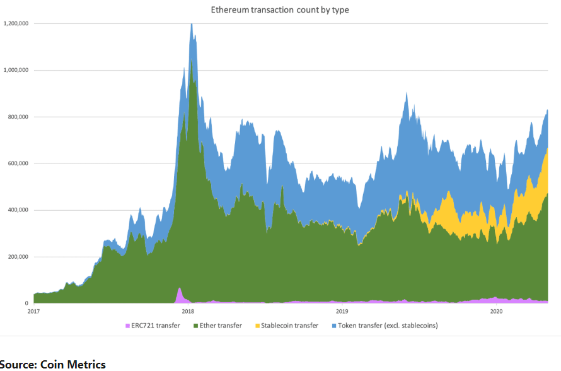Viewport: 561px width, 371px height.
Task: Click the blue Token transfer legend swatch
Action: pyautogui.click(x=333, y=326)
